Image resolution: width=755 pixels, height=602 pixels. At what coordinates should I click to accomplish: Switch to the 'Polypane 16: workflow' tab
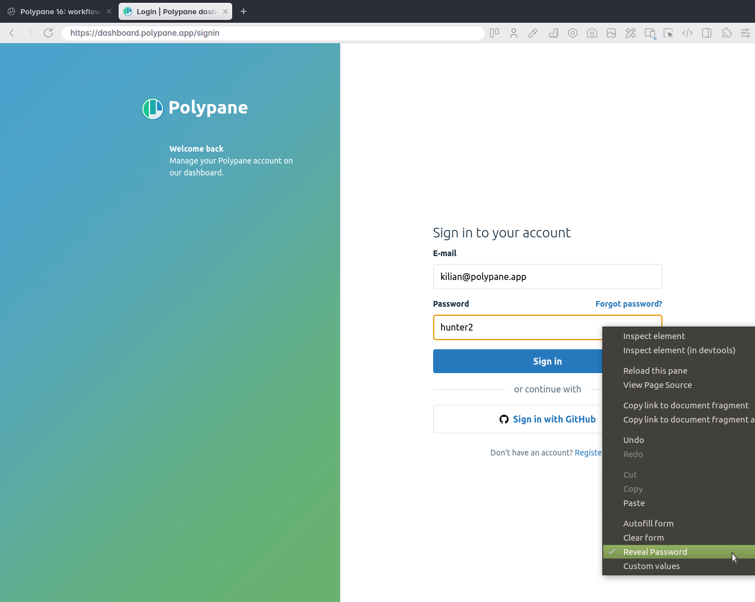(59, 11)
